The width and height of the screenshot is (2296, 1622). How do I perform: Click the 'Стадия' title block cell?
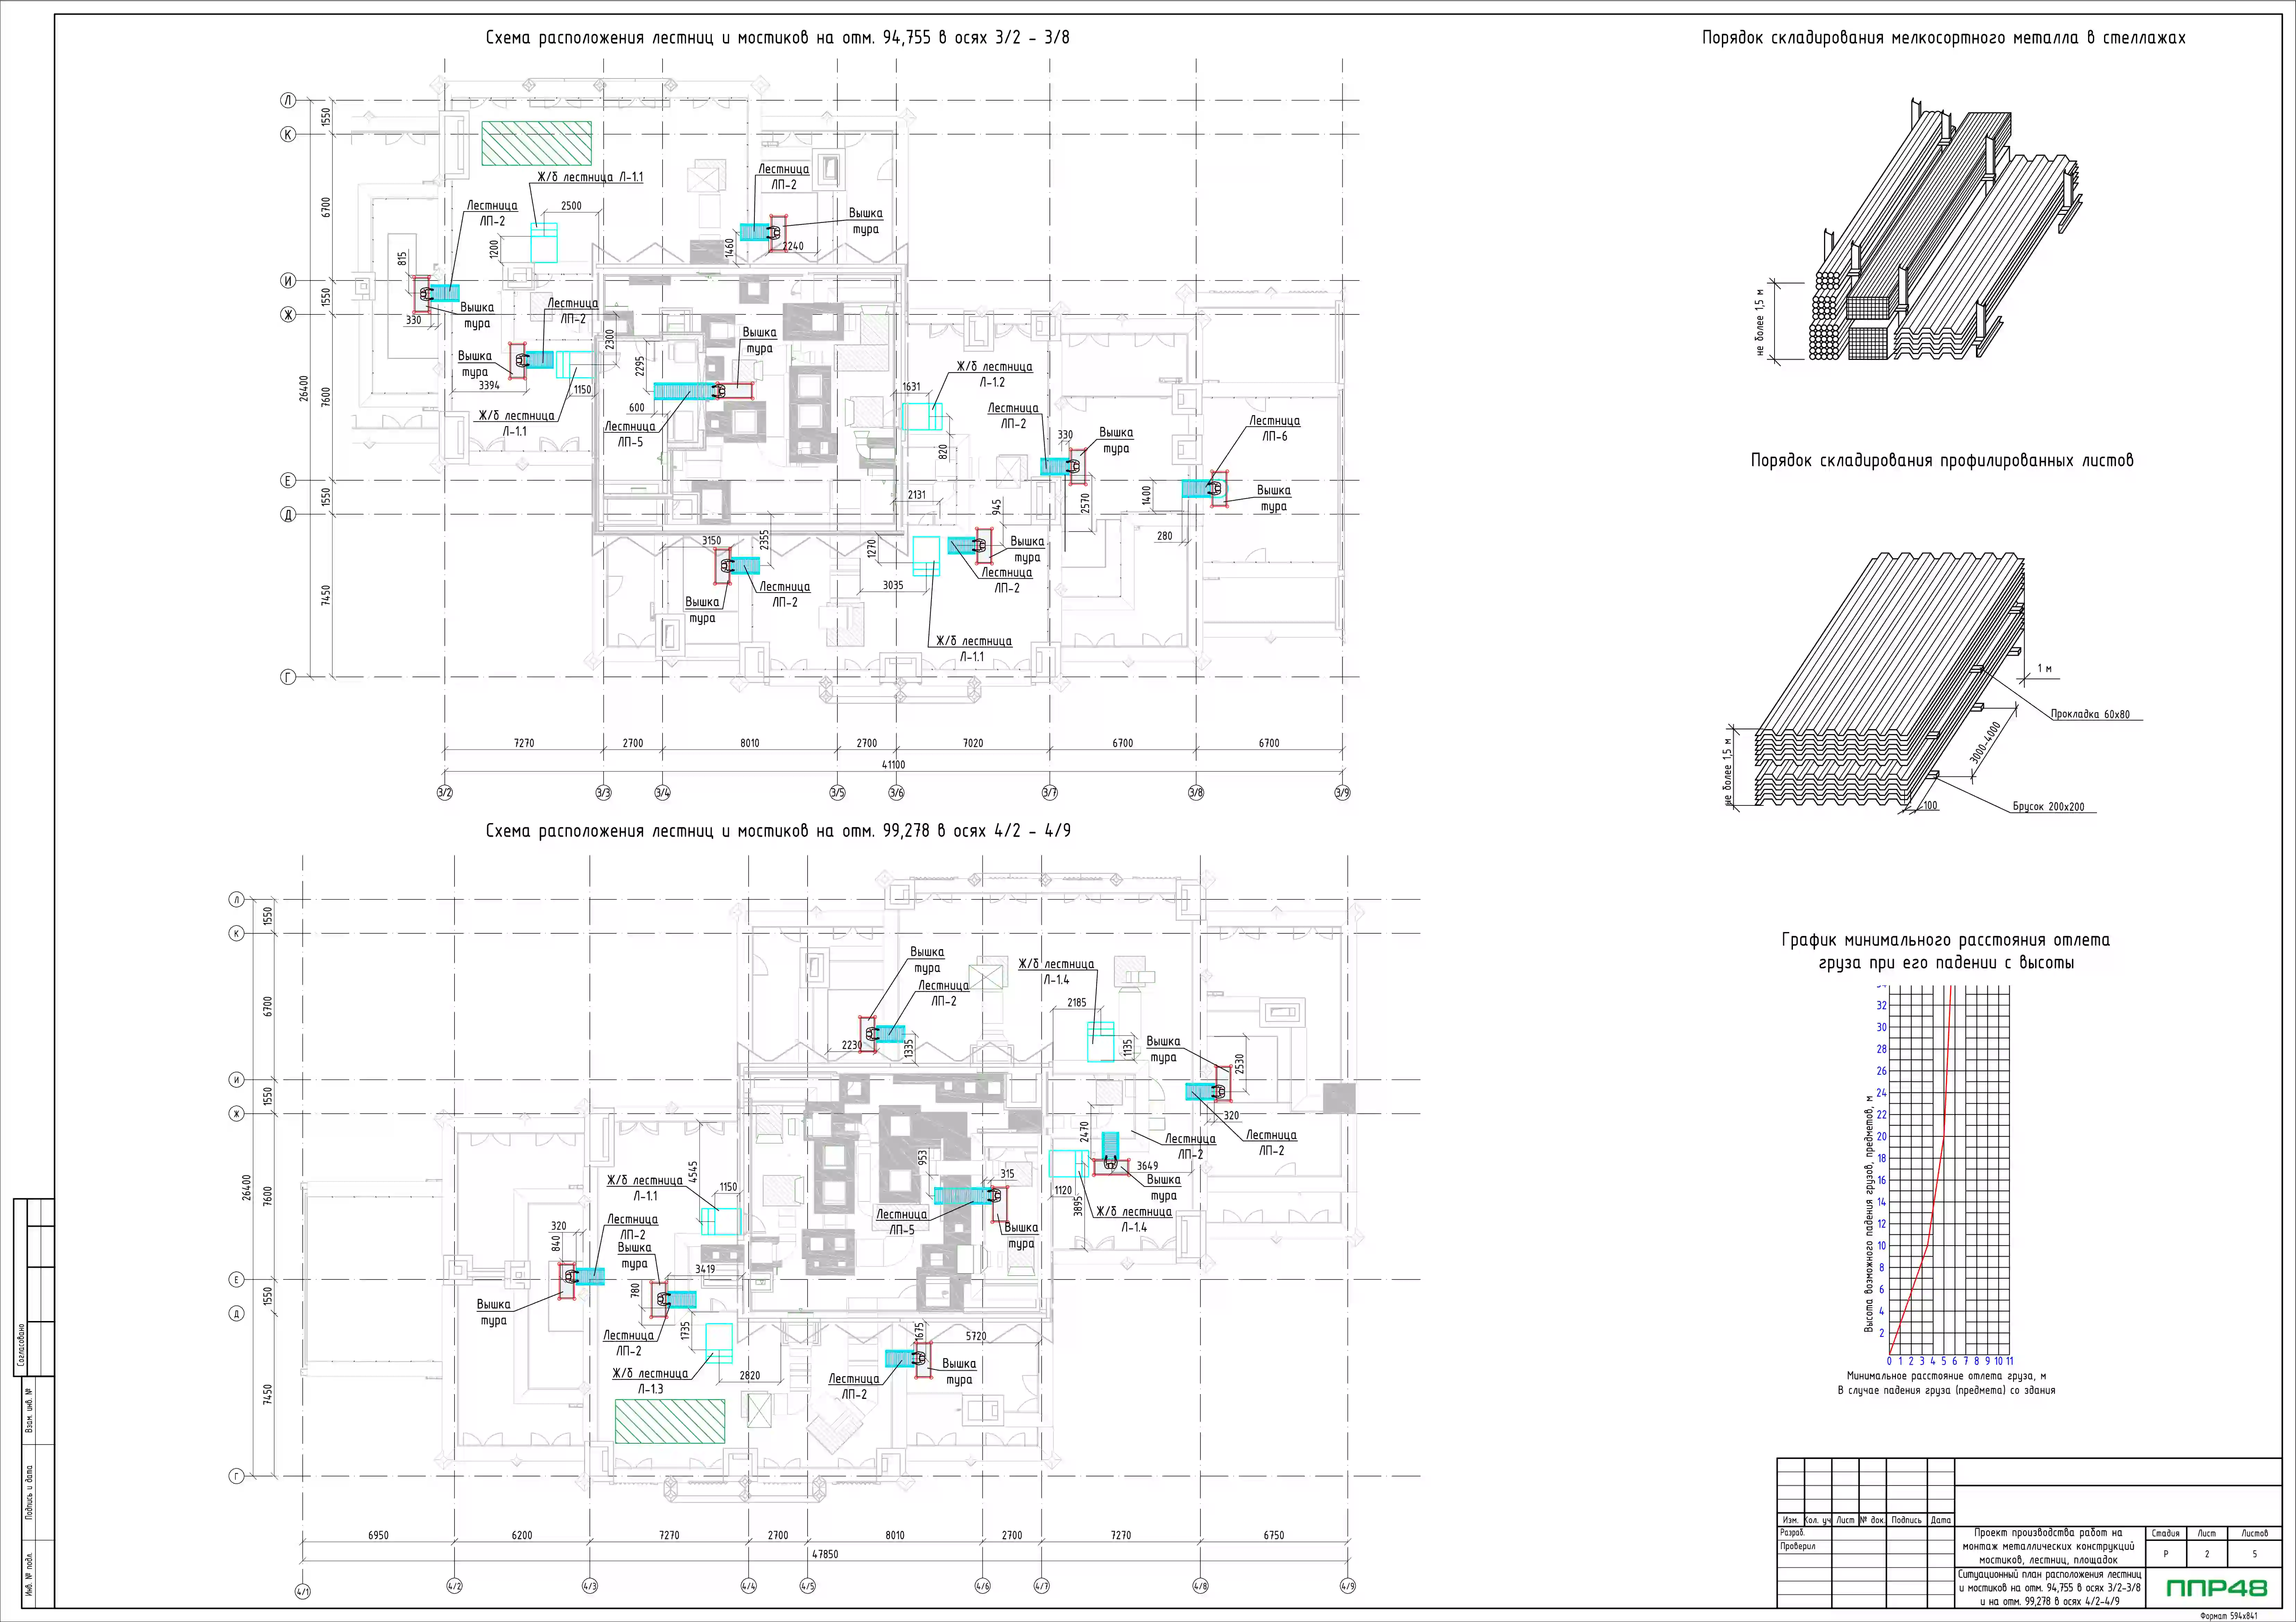click(2166, 1533)
